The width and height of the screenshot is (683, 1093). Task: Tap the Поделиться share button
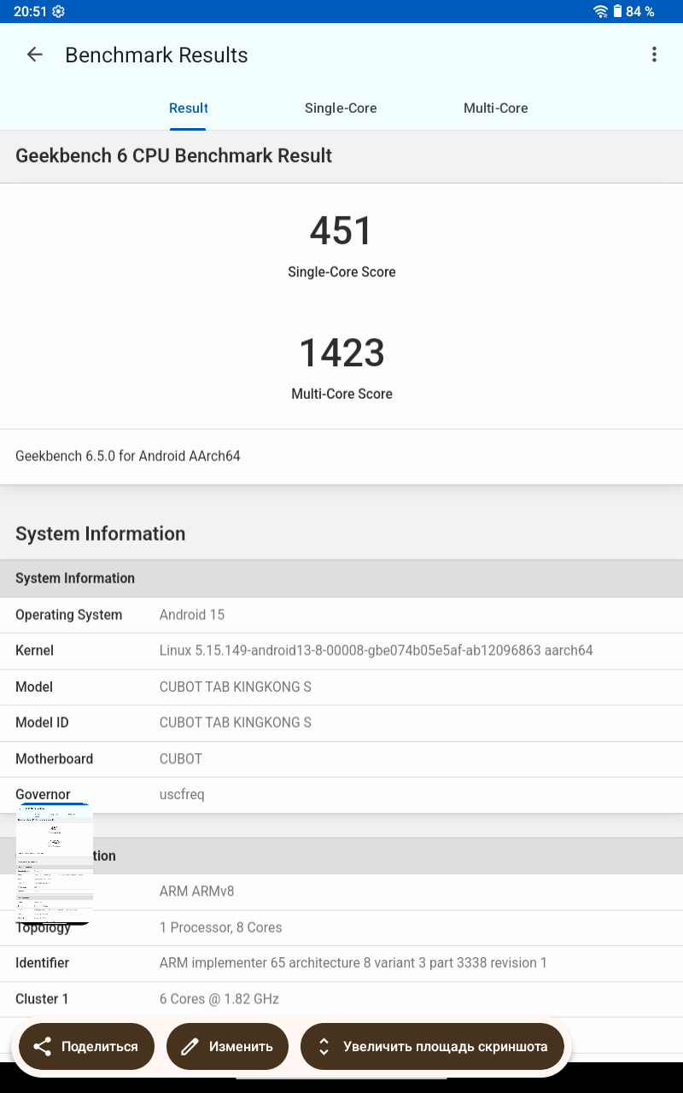click(86, 1046)
